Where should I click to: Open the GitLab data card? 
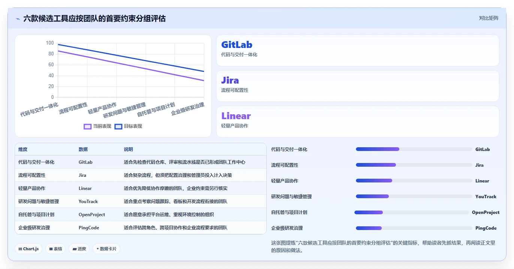click(x=357, y=51)
